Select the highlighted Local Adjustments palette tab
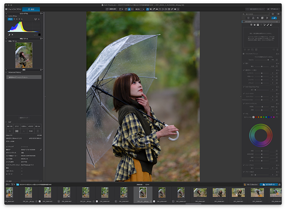 tap(274, 18)
